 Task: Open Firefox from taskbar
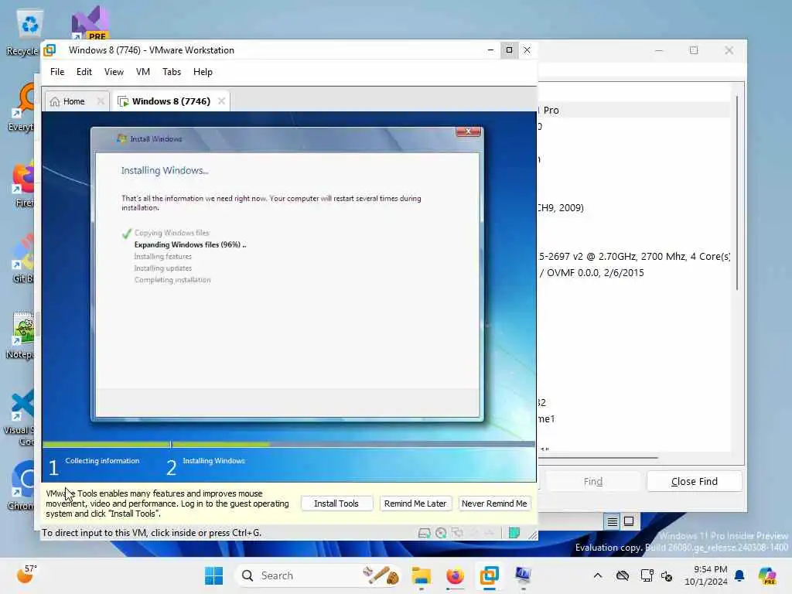click(455, 575)
